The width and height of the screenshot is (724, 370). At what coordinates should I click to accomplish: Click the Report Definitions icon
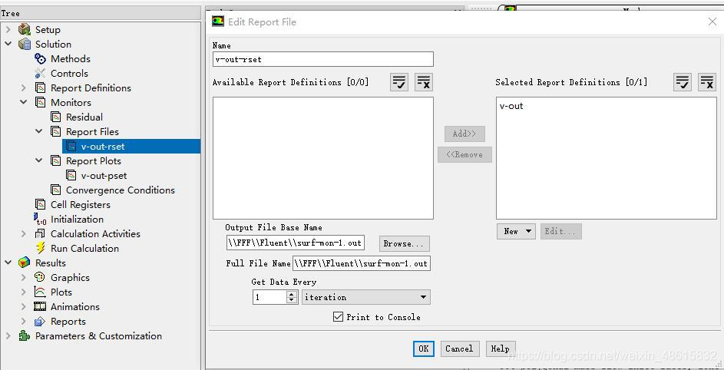(x=41, y=88)
